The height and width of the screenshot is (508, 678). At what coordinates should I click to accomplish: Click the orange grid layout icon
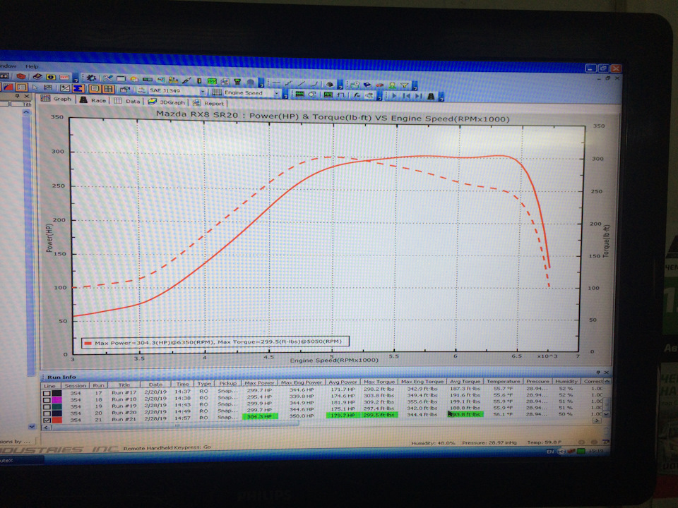coord(107,89)
